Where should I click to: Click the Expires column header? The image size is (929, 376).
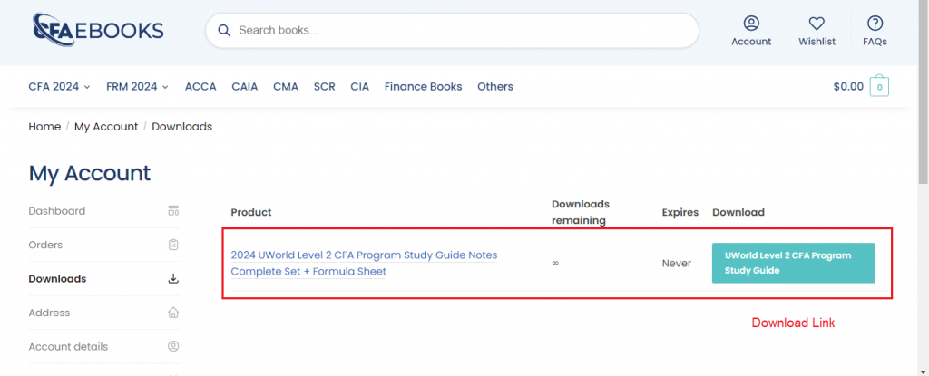[x=680, y=212]
